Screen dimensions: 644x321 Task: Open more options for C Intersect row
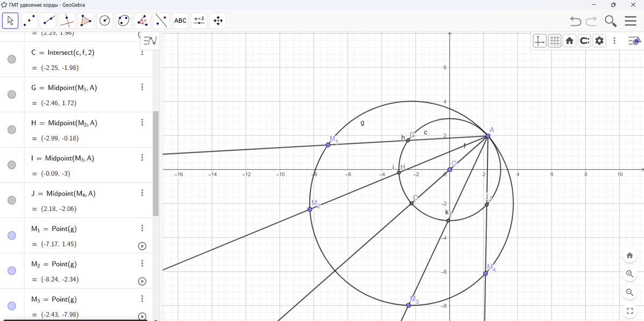142,52
